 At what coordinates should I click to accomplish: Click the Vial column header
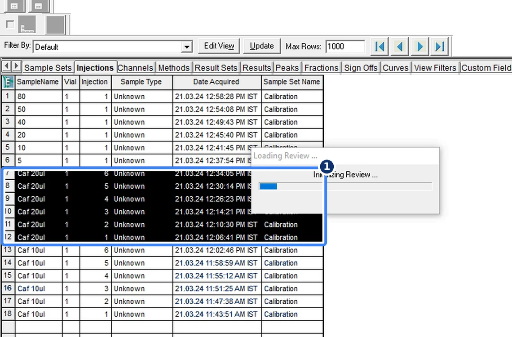click(x=70, y=82)
